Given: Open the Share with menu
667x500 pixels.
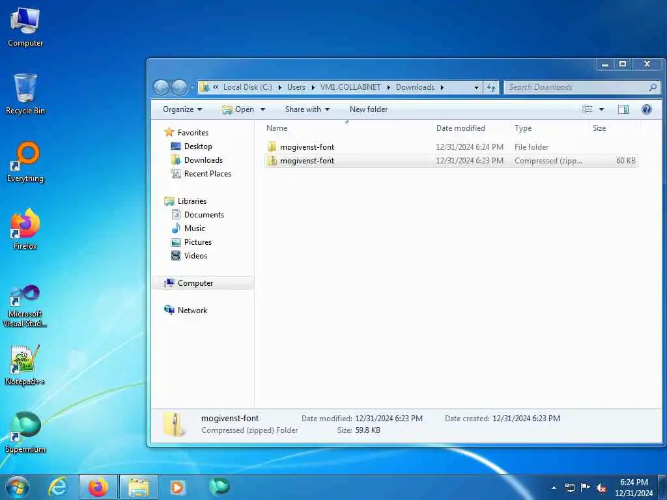Looking at the screenshot, I should (307, 109).
